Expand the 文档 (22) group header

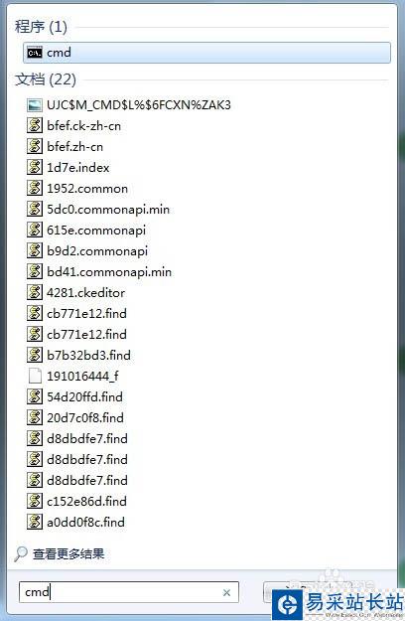(46, 79)
